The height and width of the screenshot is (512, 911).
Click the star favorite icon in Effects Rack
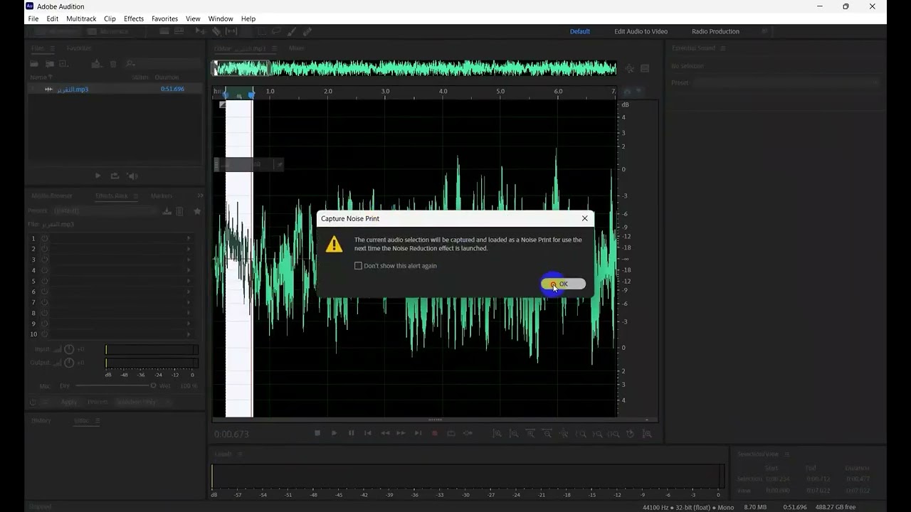point(197,211)
